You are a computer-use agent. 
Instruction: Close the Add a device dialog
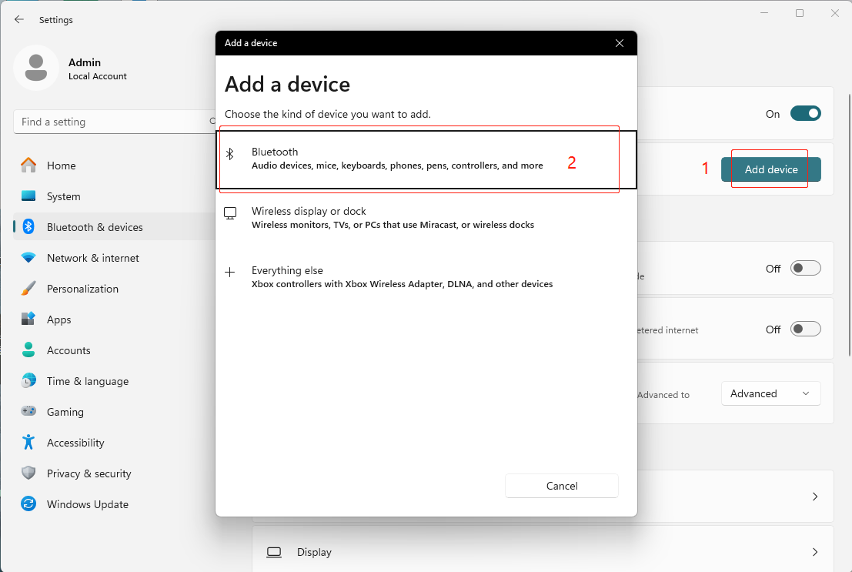coord(620,43)
